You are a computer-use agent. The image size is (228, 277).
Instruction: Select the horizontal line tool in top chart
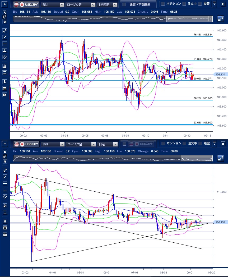[4, 44]
